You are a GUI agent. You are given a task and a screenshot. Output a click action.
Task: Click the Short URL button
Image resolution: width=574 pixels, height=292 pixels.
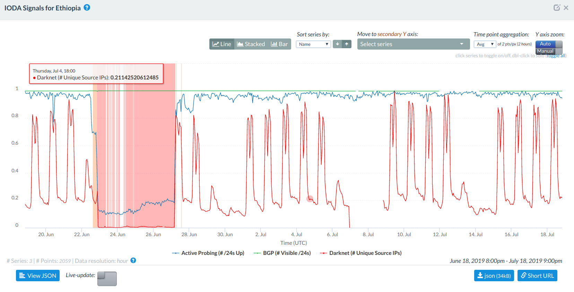point(537,276)
